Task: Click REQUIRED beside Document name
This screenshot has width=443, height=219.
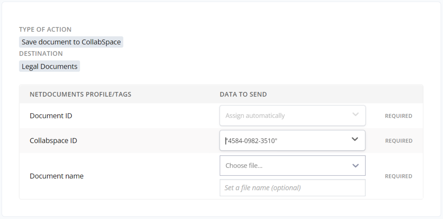Action: tap(398, 176)
